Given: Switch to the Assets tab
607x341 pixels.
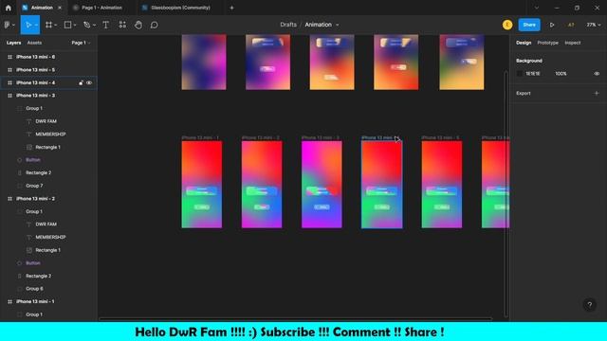Looking at the screenshot, I should (34, 43).
